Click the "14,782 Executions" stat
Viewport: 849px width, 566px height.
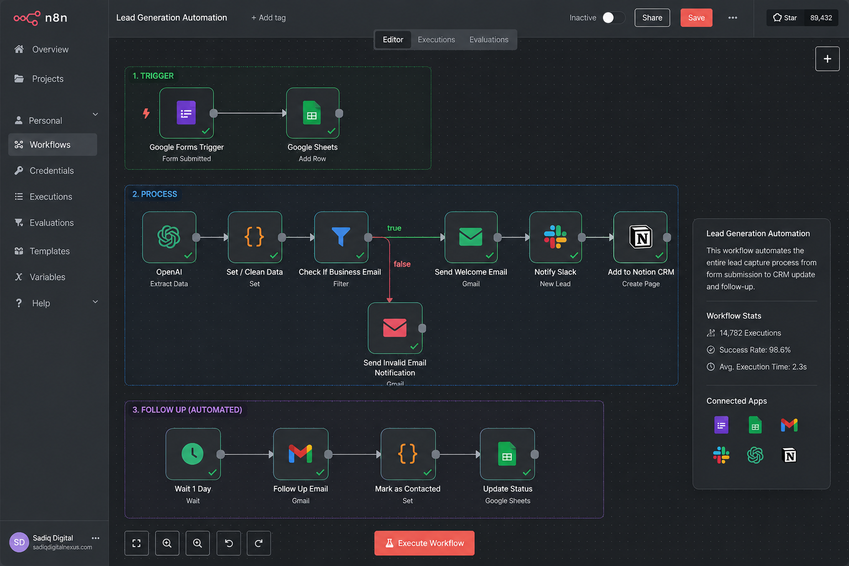[744, 333]
